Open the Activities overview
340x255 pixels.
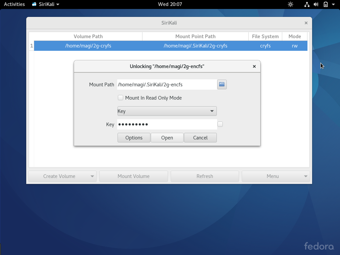coord(14,4)
